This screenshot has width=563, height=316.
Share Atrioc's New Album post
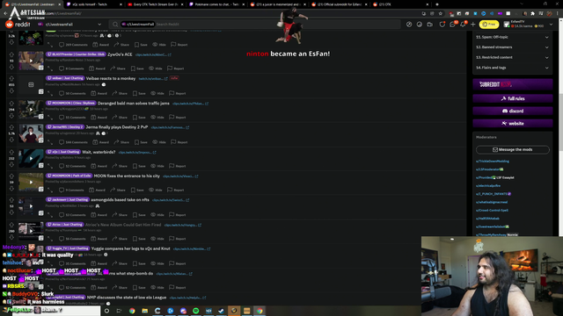click(x=120, y=239)
